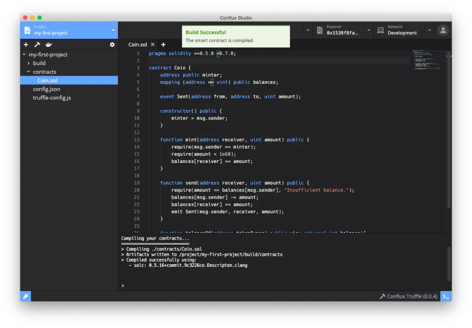
Task: Open project settings gear icon
Action: 112,45
